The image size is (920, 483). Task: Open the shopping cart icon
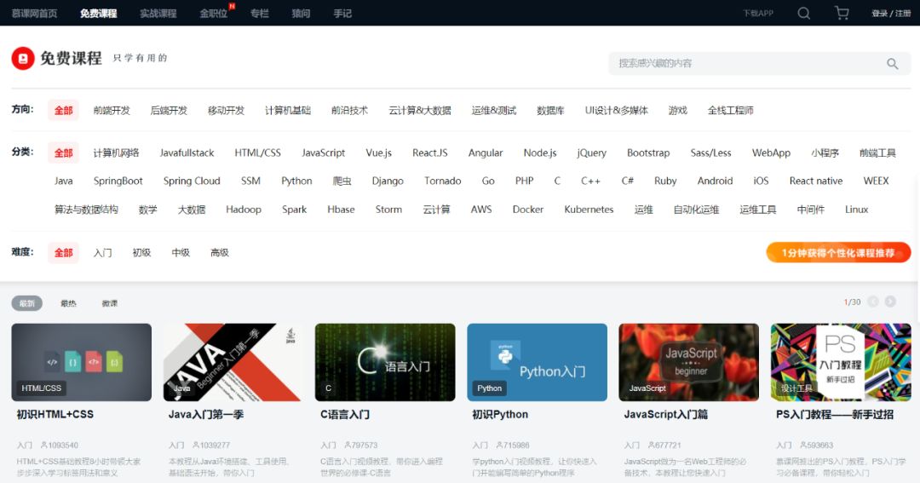842,13
